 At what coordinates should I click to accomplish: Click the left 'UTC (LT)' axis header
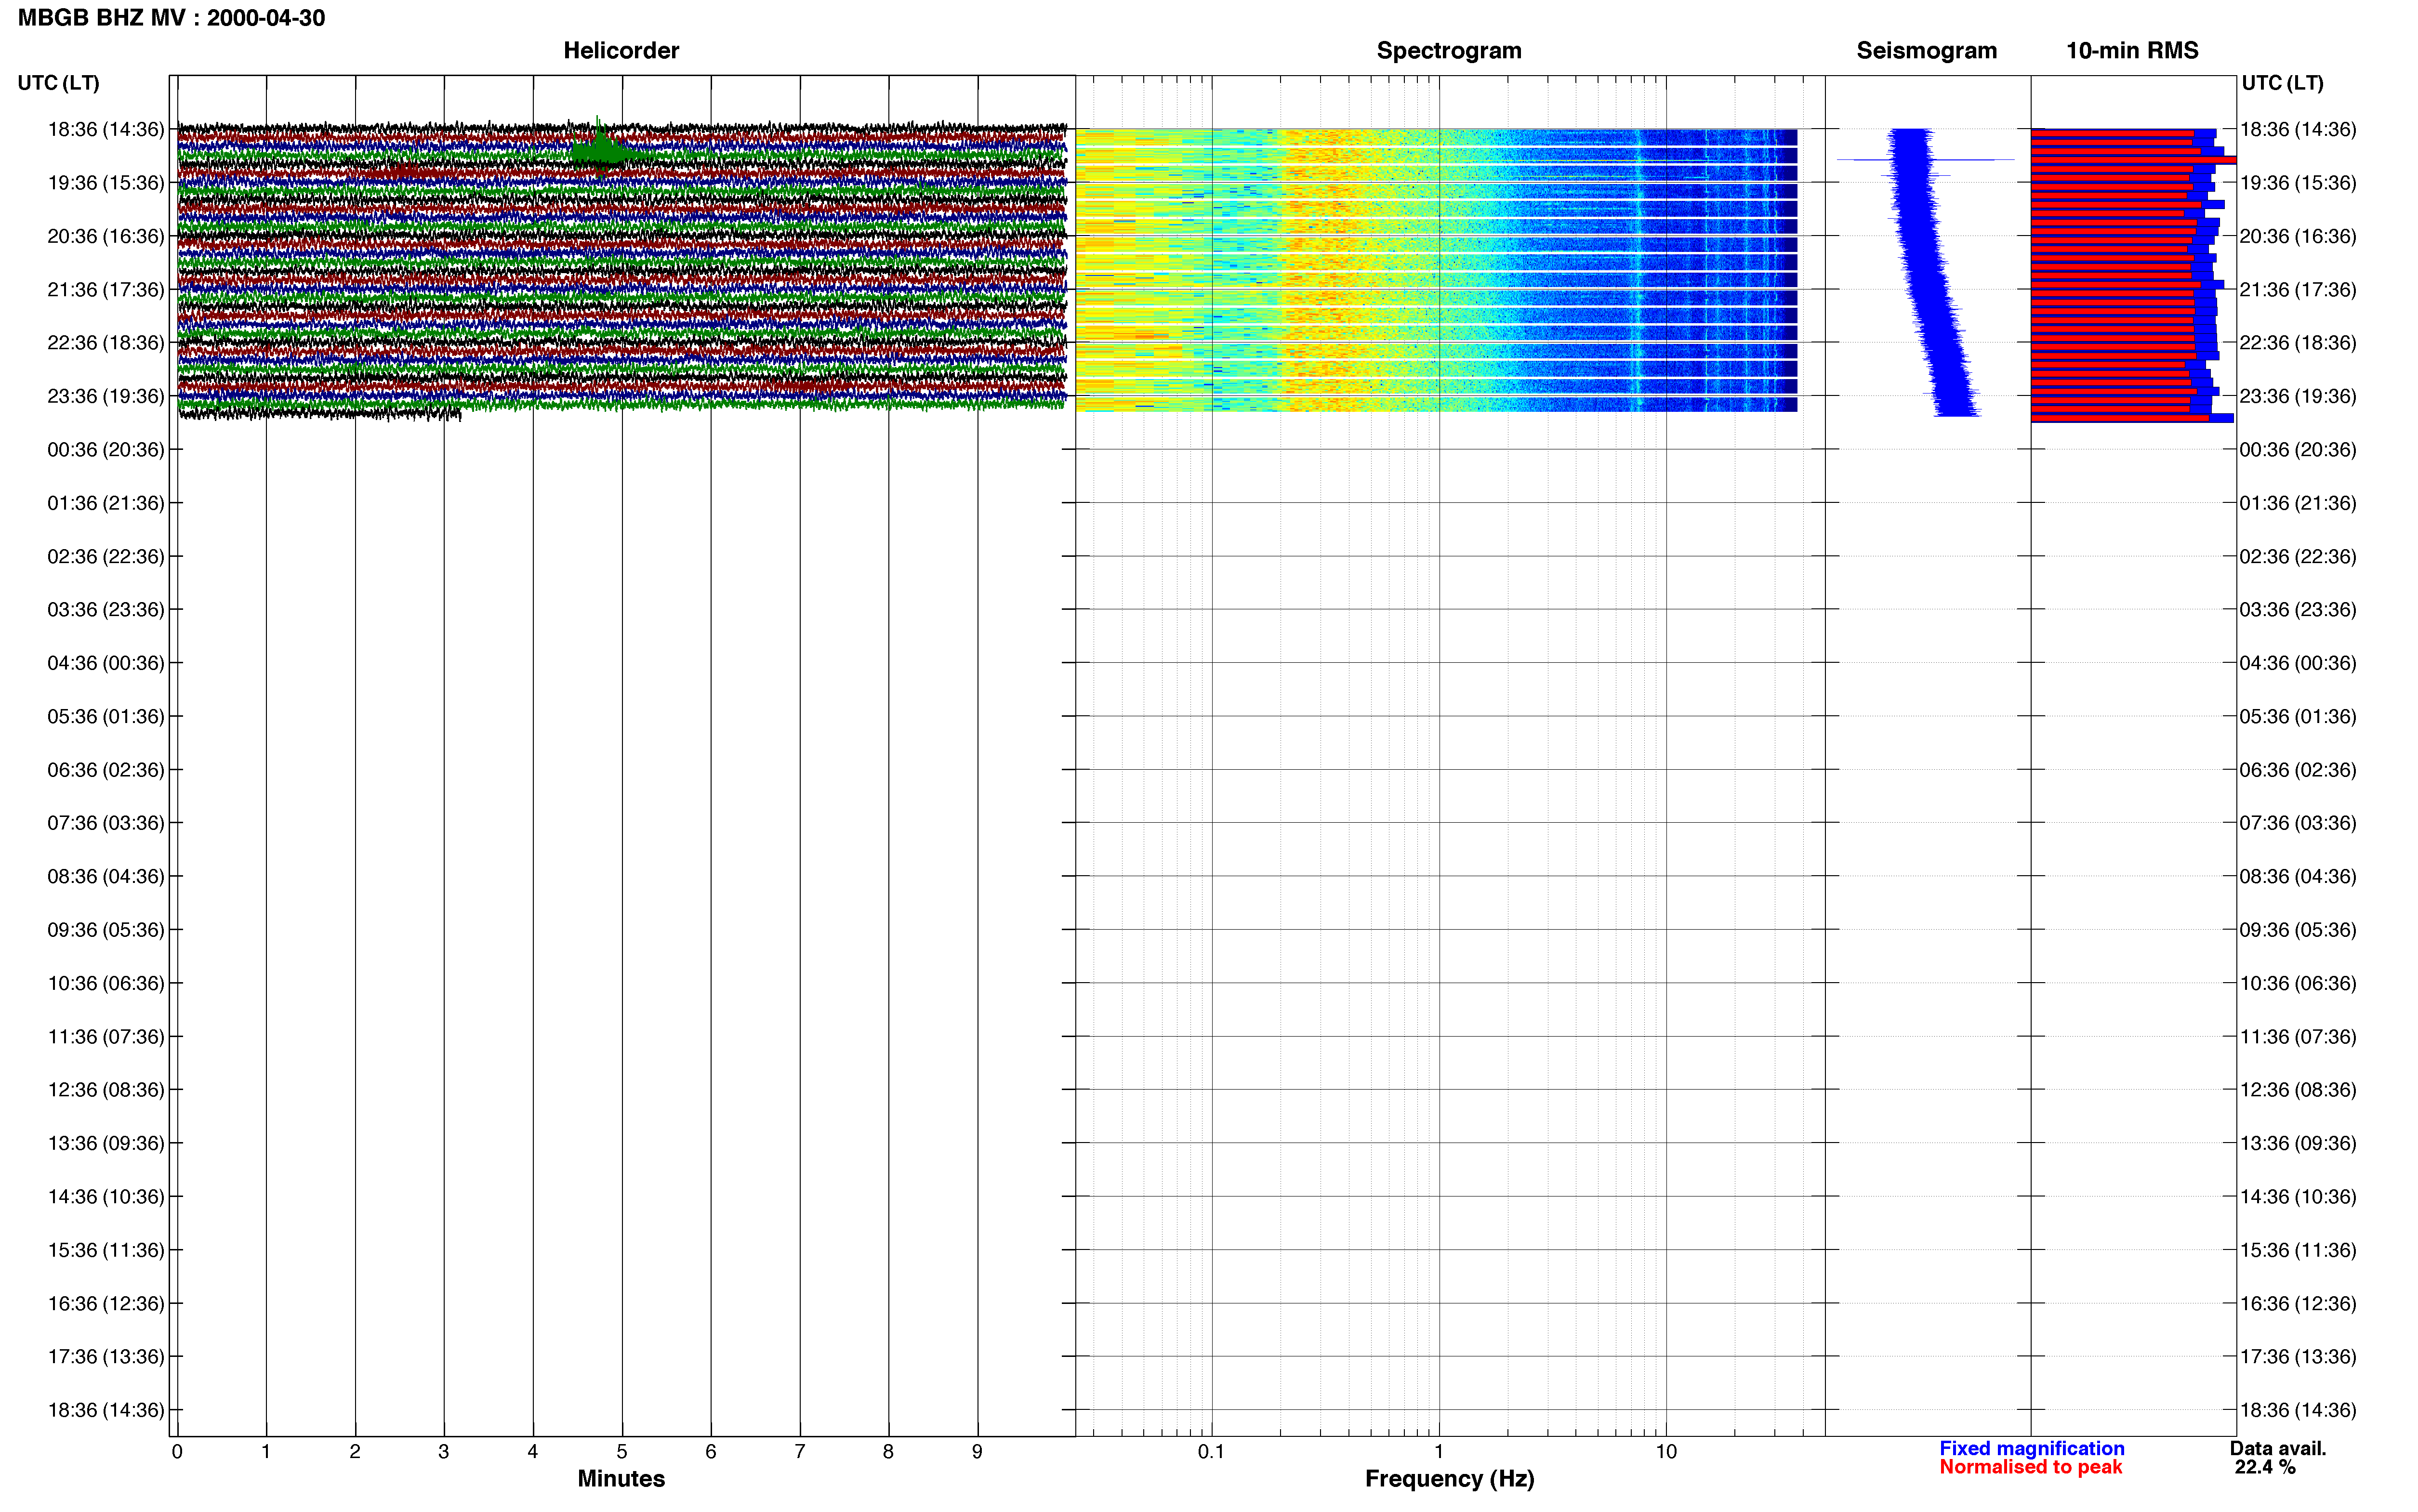tap(58, 83)
